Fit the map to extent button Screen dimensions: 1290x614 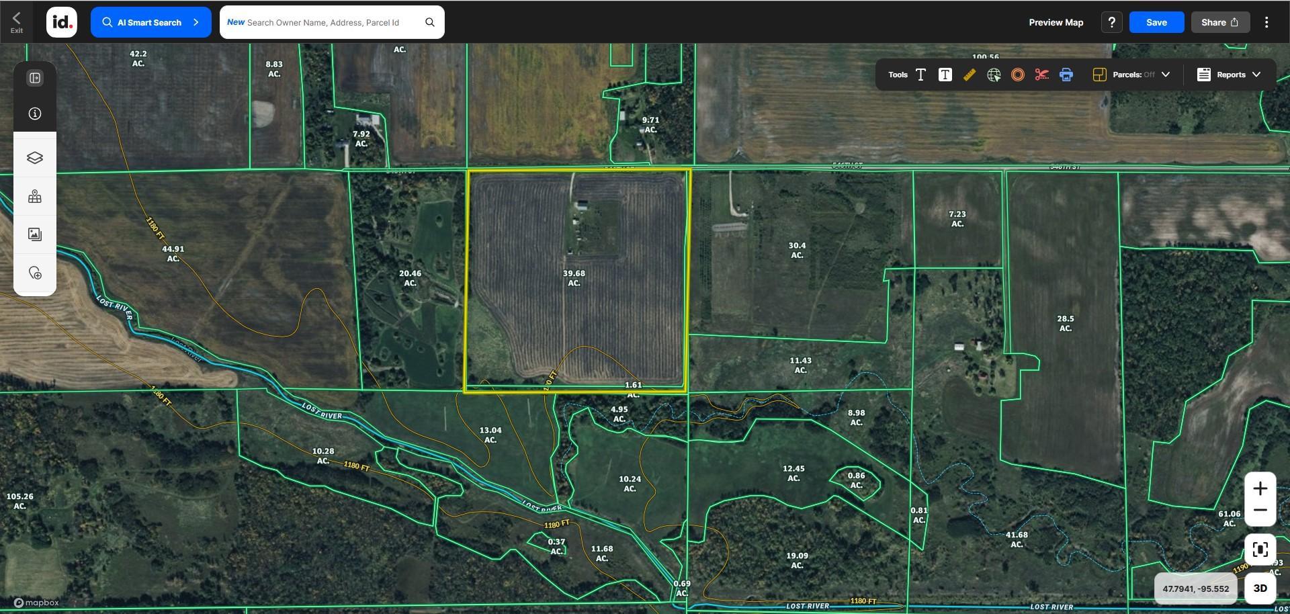tap(1260, 550)
